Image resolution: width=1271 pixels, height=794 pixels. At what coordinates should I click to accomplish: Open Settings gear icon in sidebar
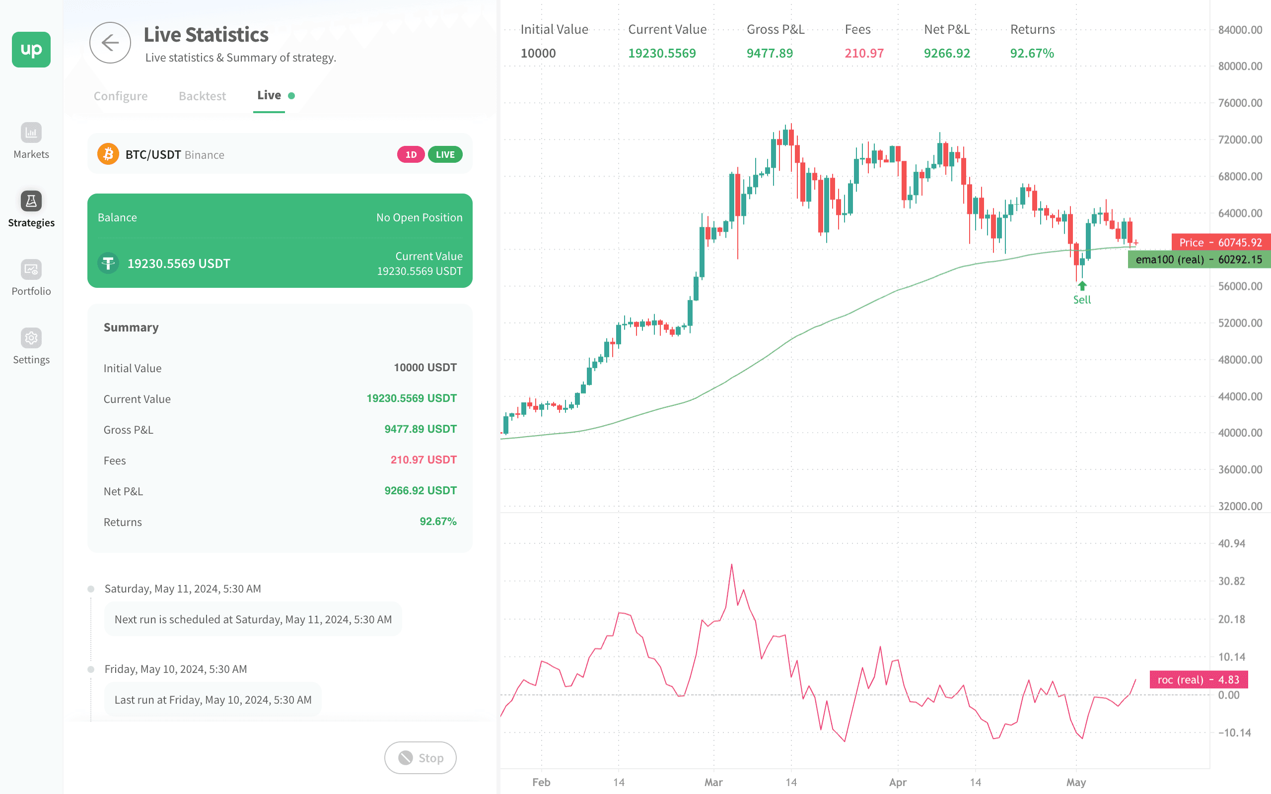(x=31, y=338)
